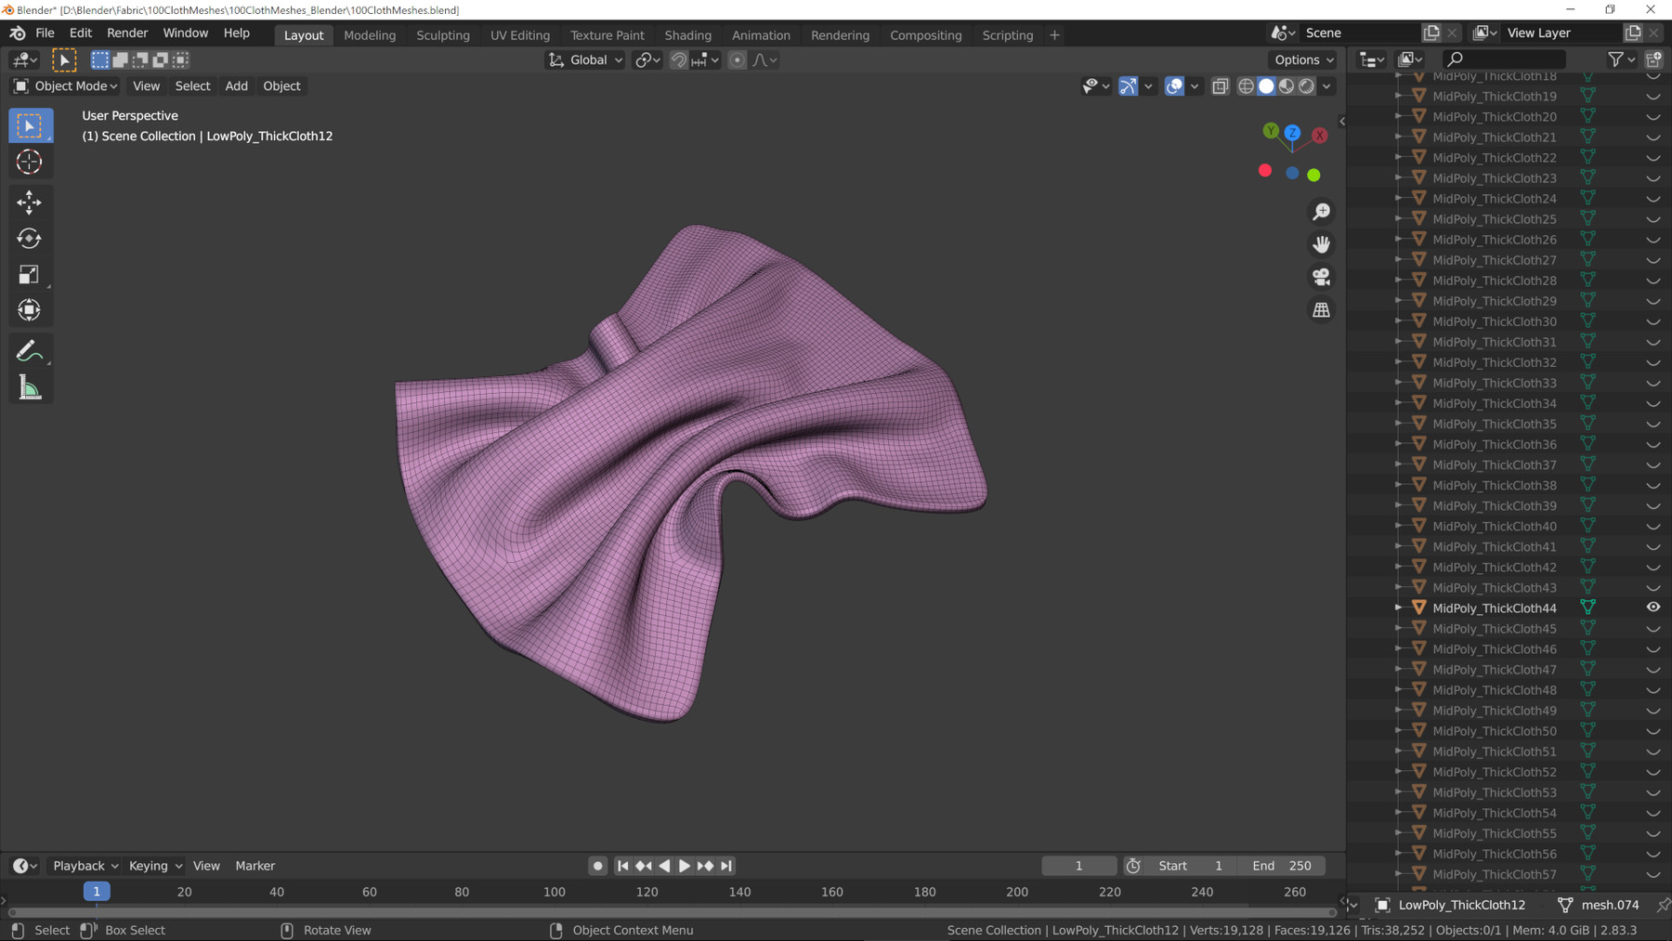Click the End frame 250 field
The height and width of the screenshot is (941, 1672).
[x=1283, y=866]
